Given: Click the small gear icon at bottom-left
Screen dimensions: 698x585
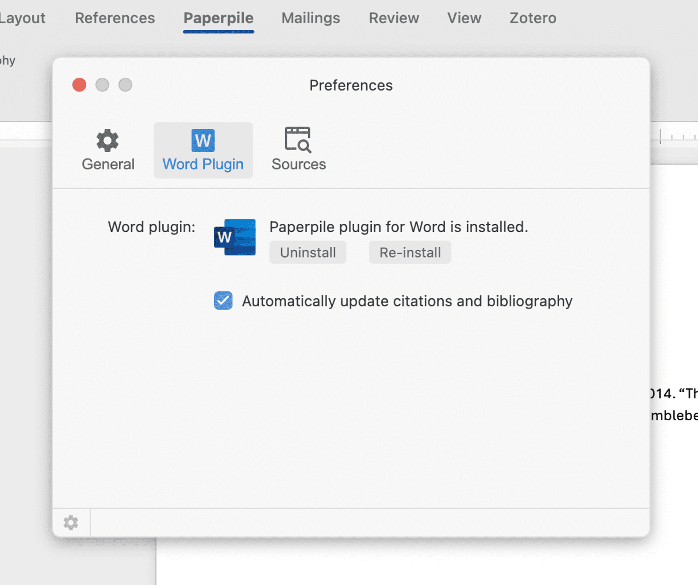Looking at the screenshot, I should pyautogui.click(x=71, y=523).
